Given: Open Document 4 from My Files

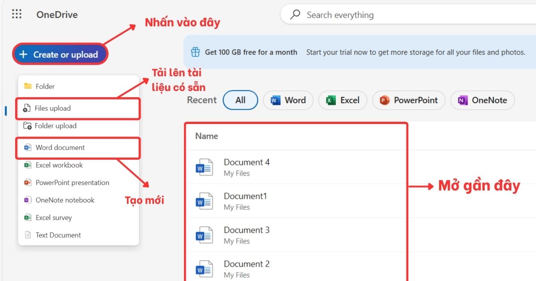Looking at the screenshot, I should click(x=247, y=162).
